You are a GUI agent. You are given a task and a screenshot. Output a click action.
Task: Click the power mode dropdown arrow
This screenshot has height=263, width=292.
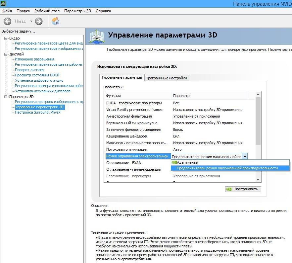(245, 156)
